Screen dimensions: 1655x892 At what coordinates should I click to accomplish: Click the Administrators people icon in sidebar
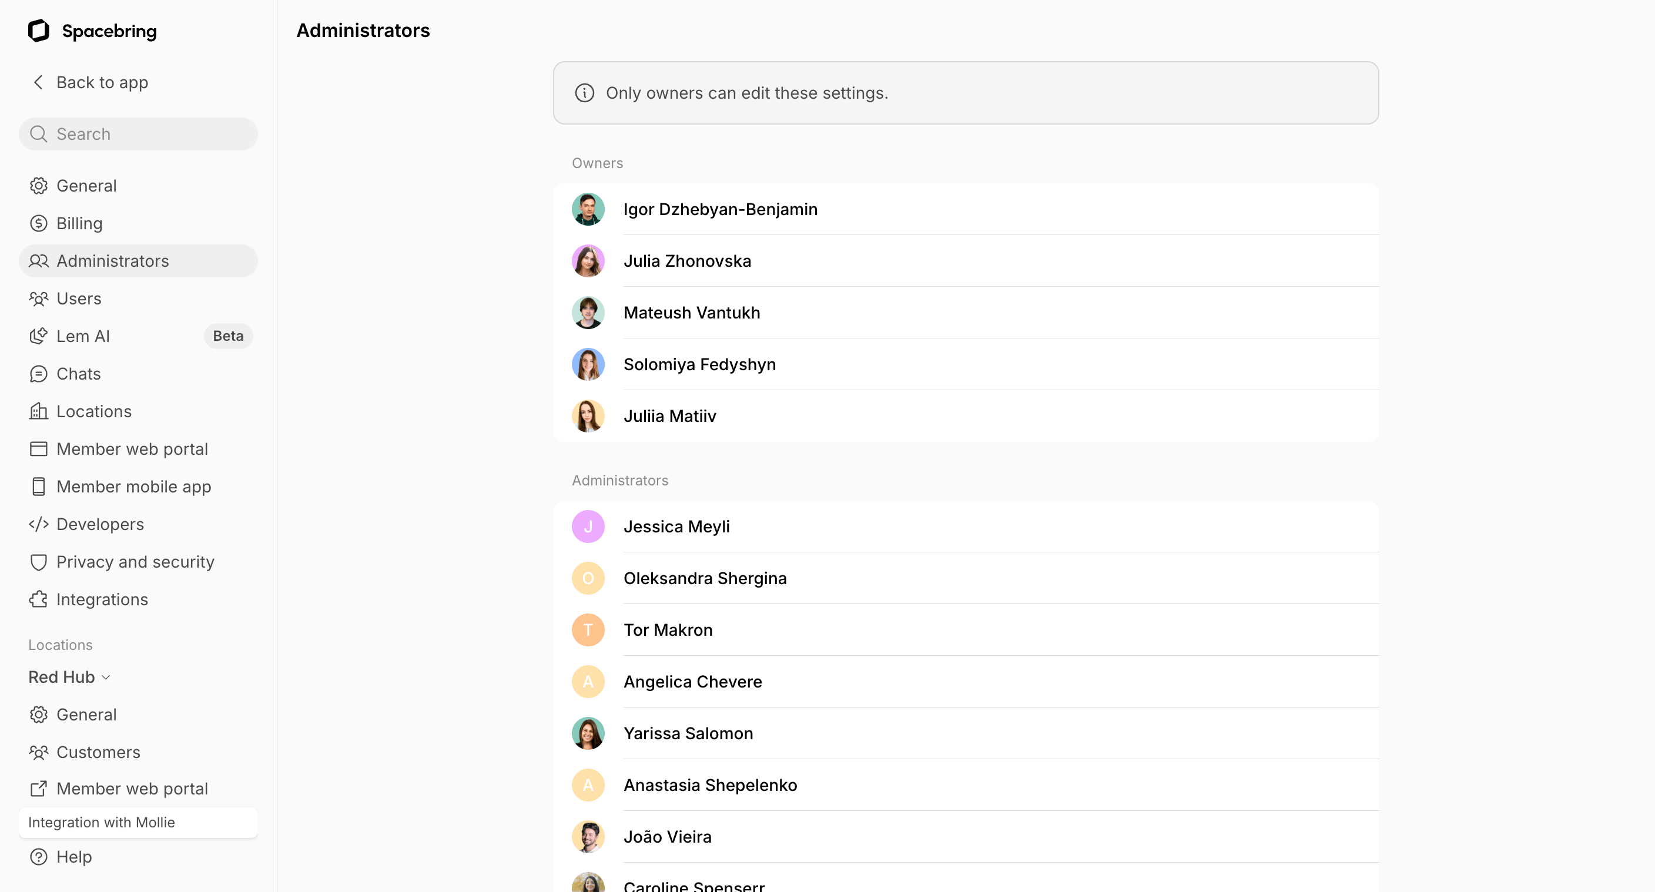coord(39,261)
